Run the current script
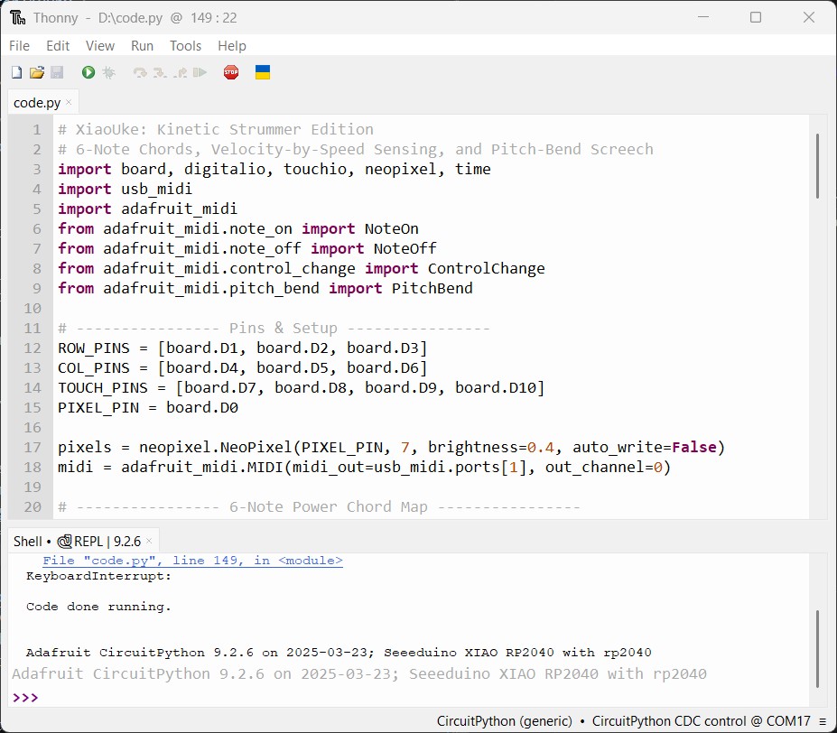The height and width of the screenshot is (733, 837). pyautogui.click(x=88, y=71)
